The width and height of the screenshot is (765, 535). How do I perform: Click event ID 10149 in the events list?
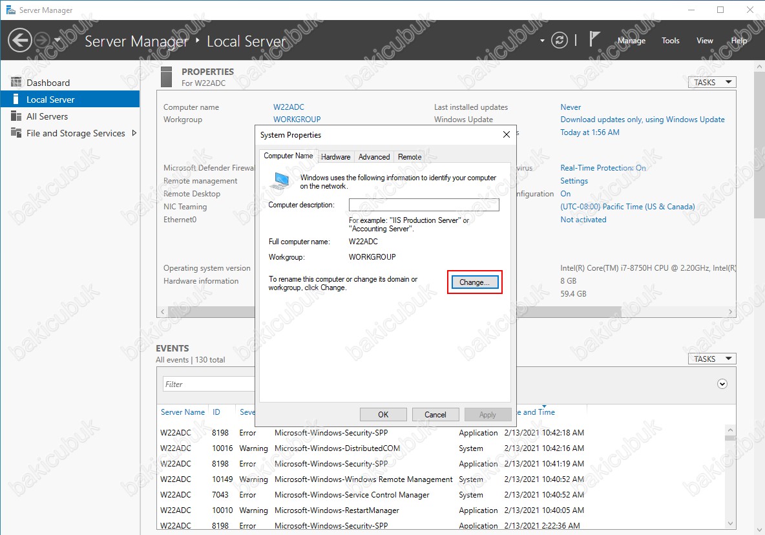[222, 479]
